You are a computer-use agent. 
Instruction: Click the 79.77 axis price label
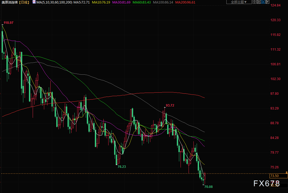(x=274, y=153)
